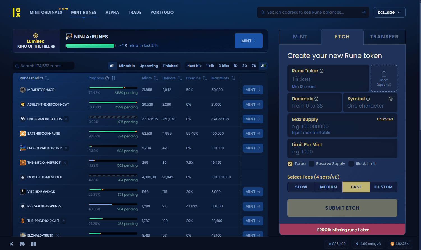421x250 pixels.
Task: Go to the ALPHA page
Action: [x=112, y=12]
